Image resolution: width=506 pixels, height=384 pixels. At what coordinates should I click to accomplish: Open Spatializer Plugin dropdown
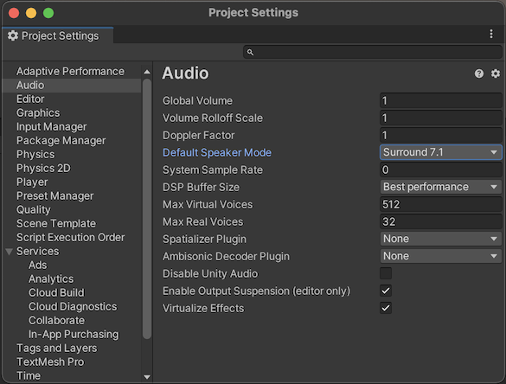pos(441,239)
